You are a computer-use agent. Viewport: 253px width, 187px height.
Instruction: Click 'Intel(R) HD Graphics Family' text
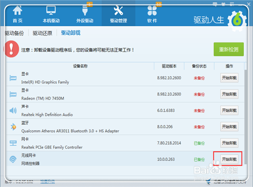click(x=45, y=82)
